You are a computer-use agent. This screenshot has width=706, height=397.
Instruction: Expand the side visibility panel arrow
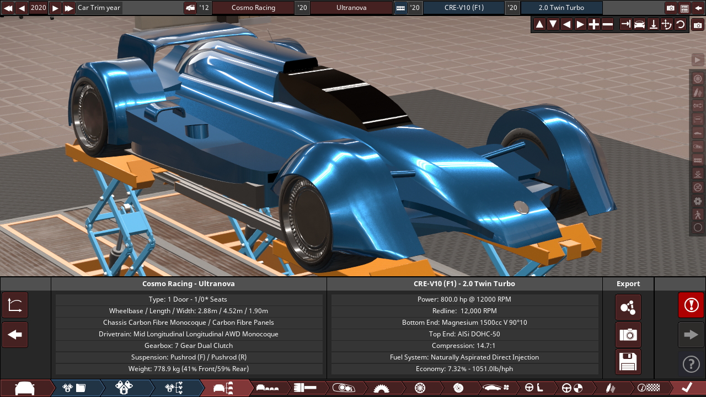point(698,60)
